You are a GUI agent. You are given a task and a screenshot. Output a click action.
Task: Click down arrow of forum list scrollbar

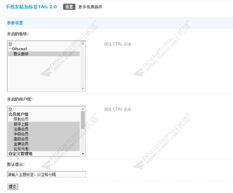tap(83, 89)
